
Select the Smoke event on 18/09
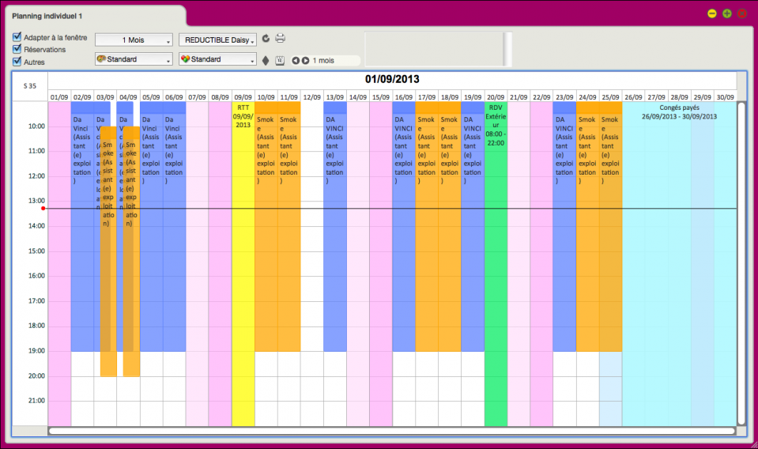[x=450, y=226]
